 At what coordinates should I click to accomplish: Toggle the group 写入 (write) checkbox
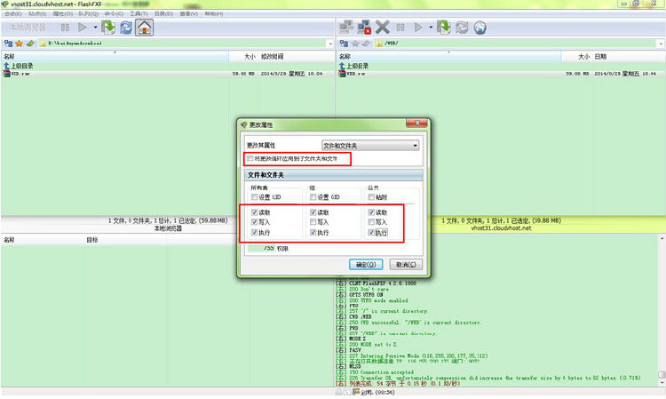pos(313,222)
